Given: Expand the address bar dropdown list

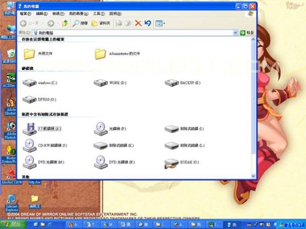Looking at the screenshot, I should pyautogui.click(x=235, y=33).
